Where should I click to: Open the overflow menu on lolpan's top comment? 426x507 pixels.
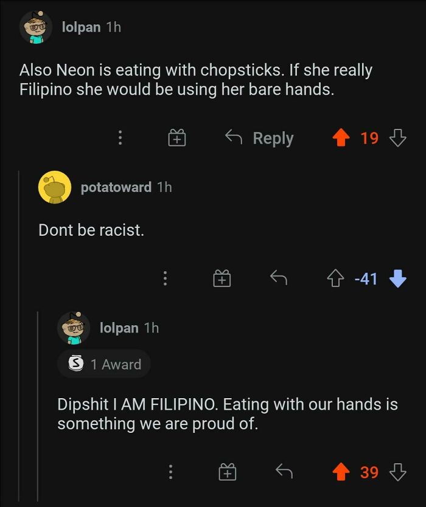pyautogui.click(x=120, y=138)
